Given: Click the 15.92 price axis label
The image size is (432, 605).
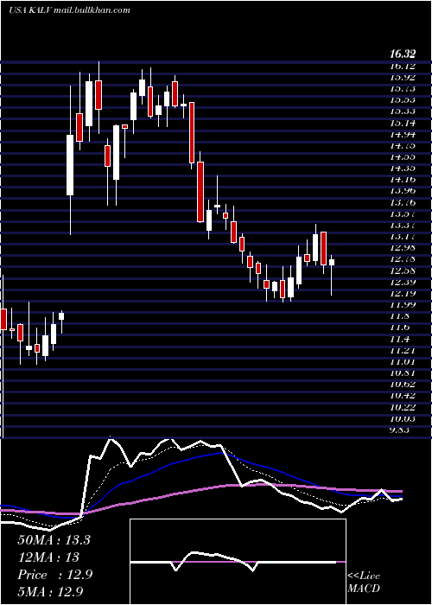Looking at the screenshot, I should pos(403,78).
